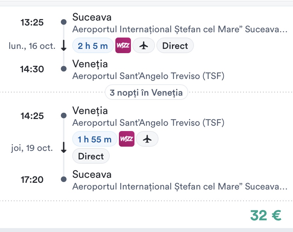293x232 pixels.
Task: Click Suceava departure city at 13:25
Action: (x=92, y=17)
